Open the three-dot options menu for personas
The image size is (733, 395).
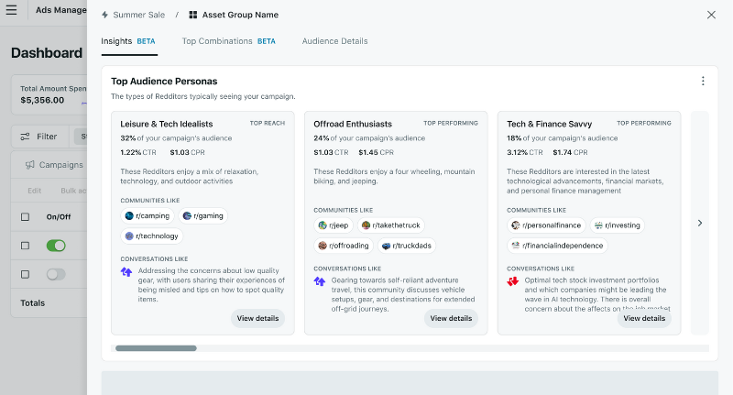pyautogui.click(x=703, y=81)
